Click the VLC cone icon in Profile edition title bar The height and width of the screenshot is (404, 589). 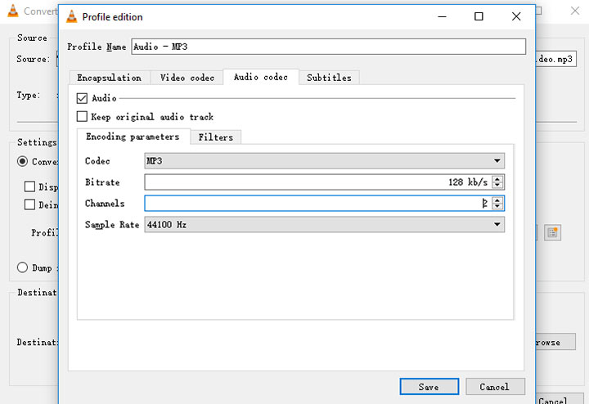[71, 17]
